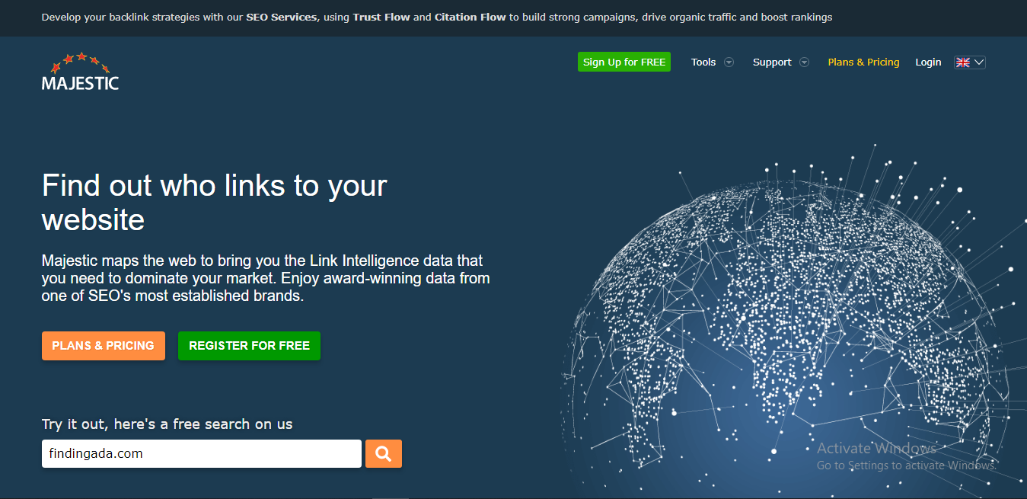This screenshot has width=1027, height=499.
Task: Go to Plans & Pricing in navigation
Action: click(x=863, y=62)
